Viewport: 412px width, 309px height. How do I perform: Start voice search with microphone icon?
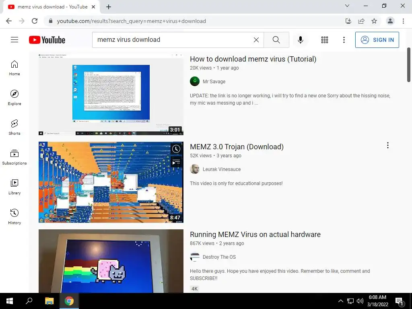[x=301, y=40]
